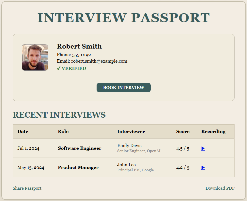
Task: Click the Recording column header
Action: 213,132
